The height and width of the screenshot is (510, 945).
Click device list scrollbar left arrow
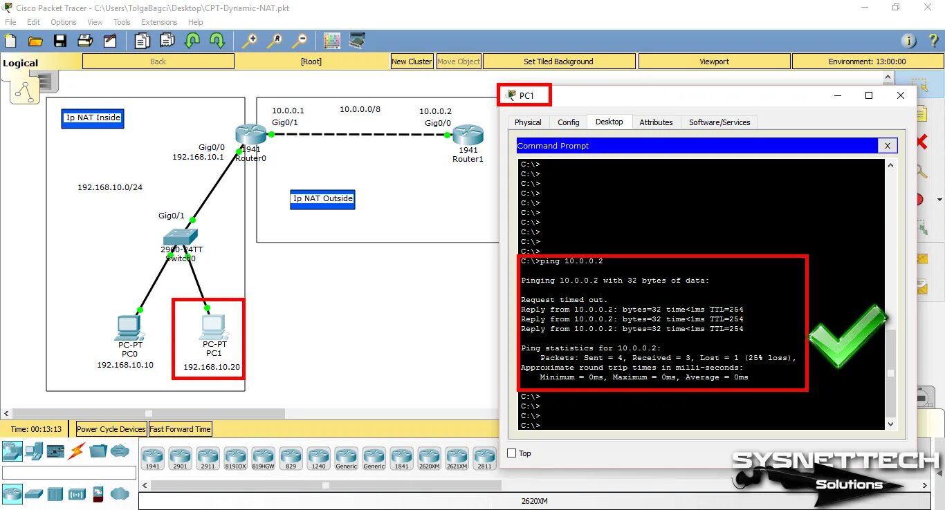(144, 486)
